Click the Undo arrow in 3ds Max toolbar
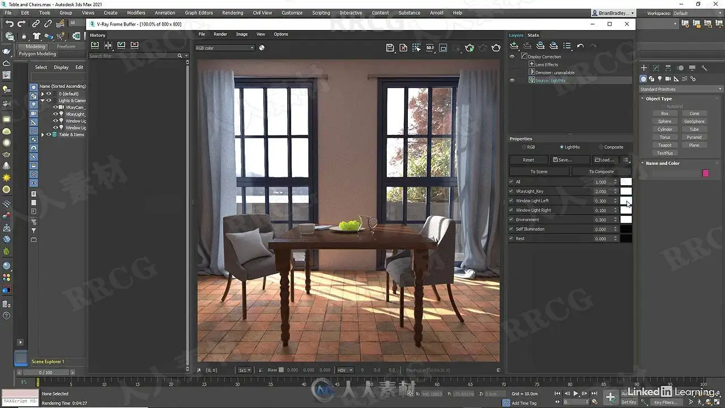This screenshot has height=408, width=725. [x=9, y=23]
